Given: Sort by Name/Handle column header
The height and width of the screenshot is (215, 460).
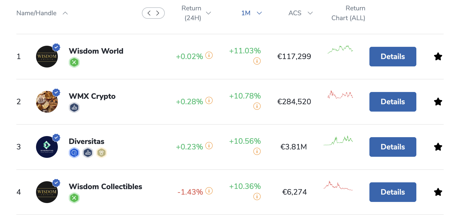Looking at the screenshot, I should (37, 13).
